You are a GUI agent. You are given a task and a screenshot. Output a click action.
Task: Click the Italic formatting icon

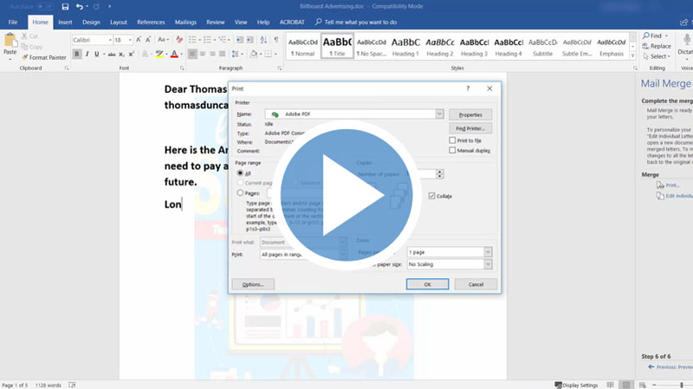tap(88, 54)
